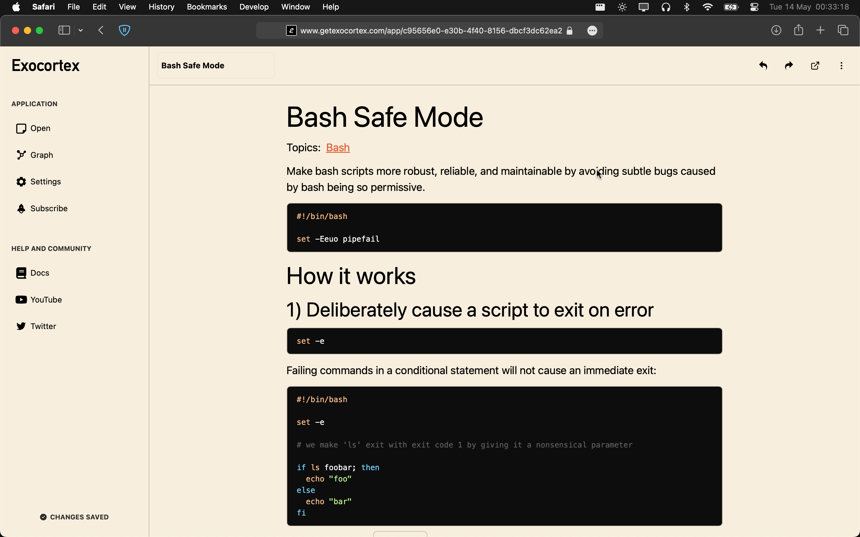Open the Window menu
Image resolution: width=860 pixels, height=537 pixels.
pos(295,7)
